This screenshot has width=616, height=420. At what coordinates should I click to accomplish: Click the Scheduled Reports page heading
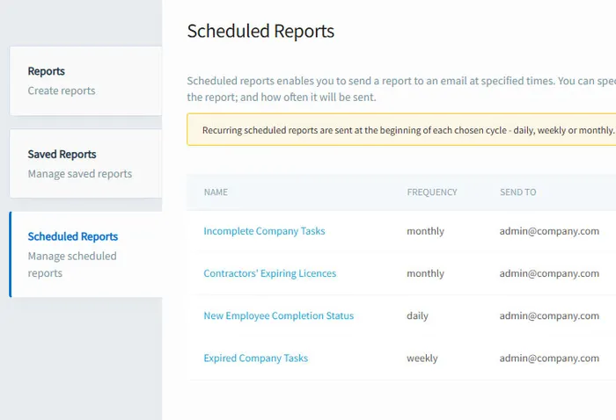pyautogui.click(x=260, y=32)
